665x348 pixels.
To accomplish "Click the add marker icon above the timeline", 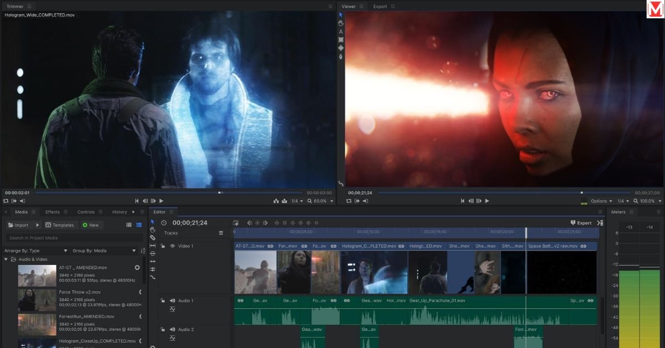I will (236, 223).
